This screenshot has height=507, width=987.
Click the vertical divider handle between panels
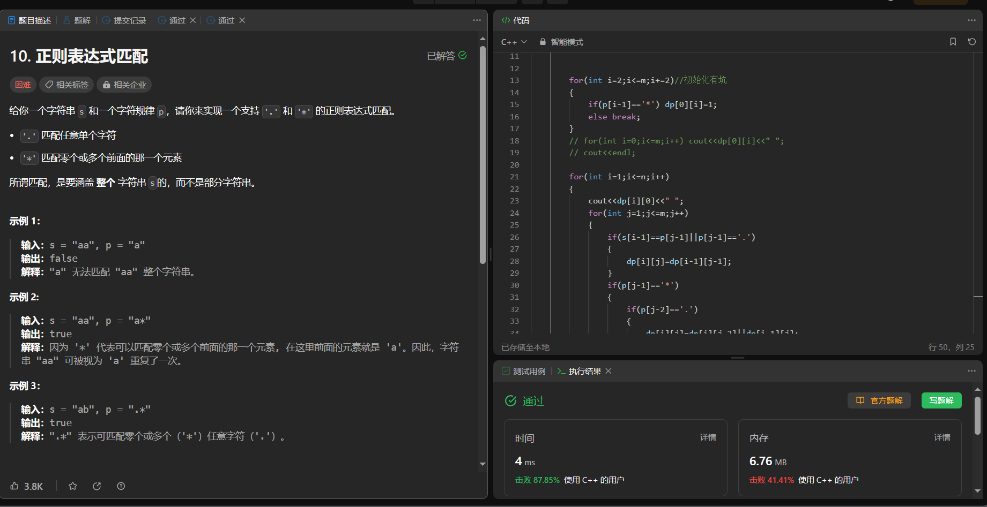tap(490, 254)
